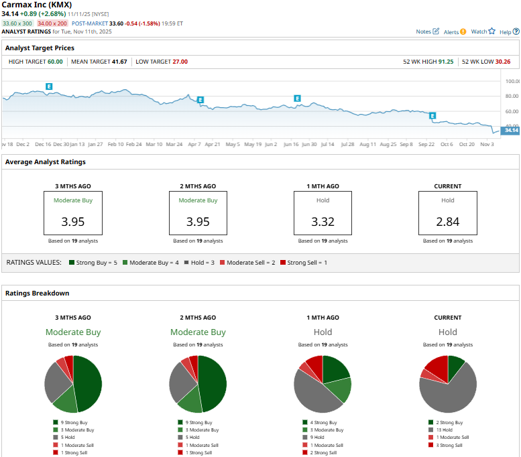
Task: Click the Low Target 27.00 value
Action: coord(180,62)
